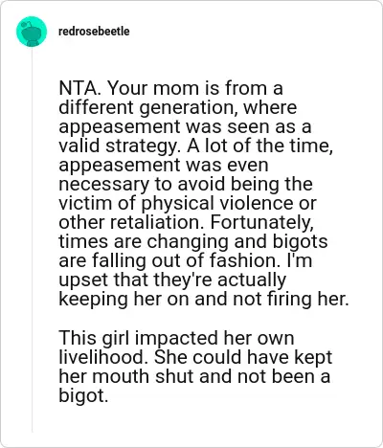The image size is (383, 448).
Task: Click the text 'victim of physical violence or'
Action: 188,203
